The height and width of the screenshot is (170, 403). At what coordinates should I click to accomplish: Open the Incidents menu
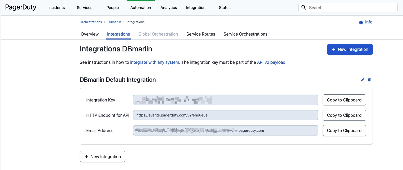coord(57,8)
